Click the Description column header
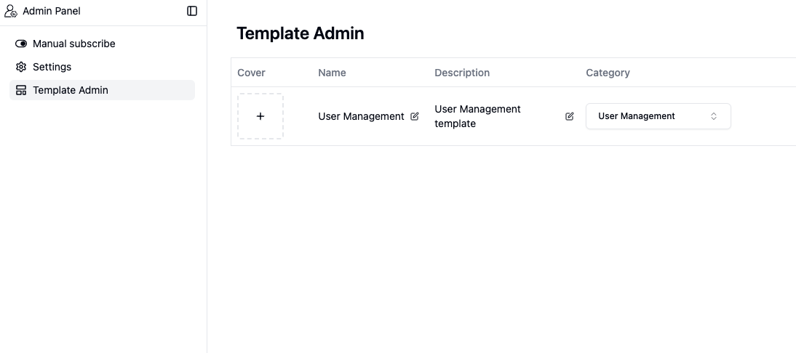This screenshot has height=353, width=796. [462, 73]
